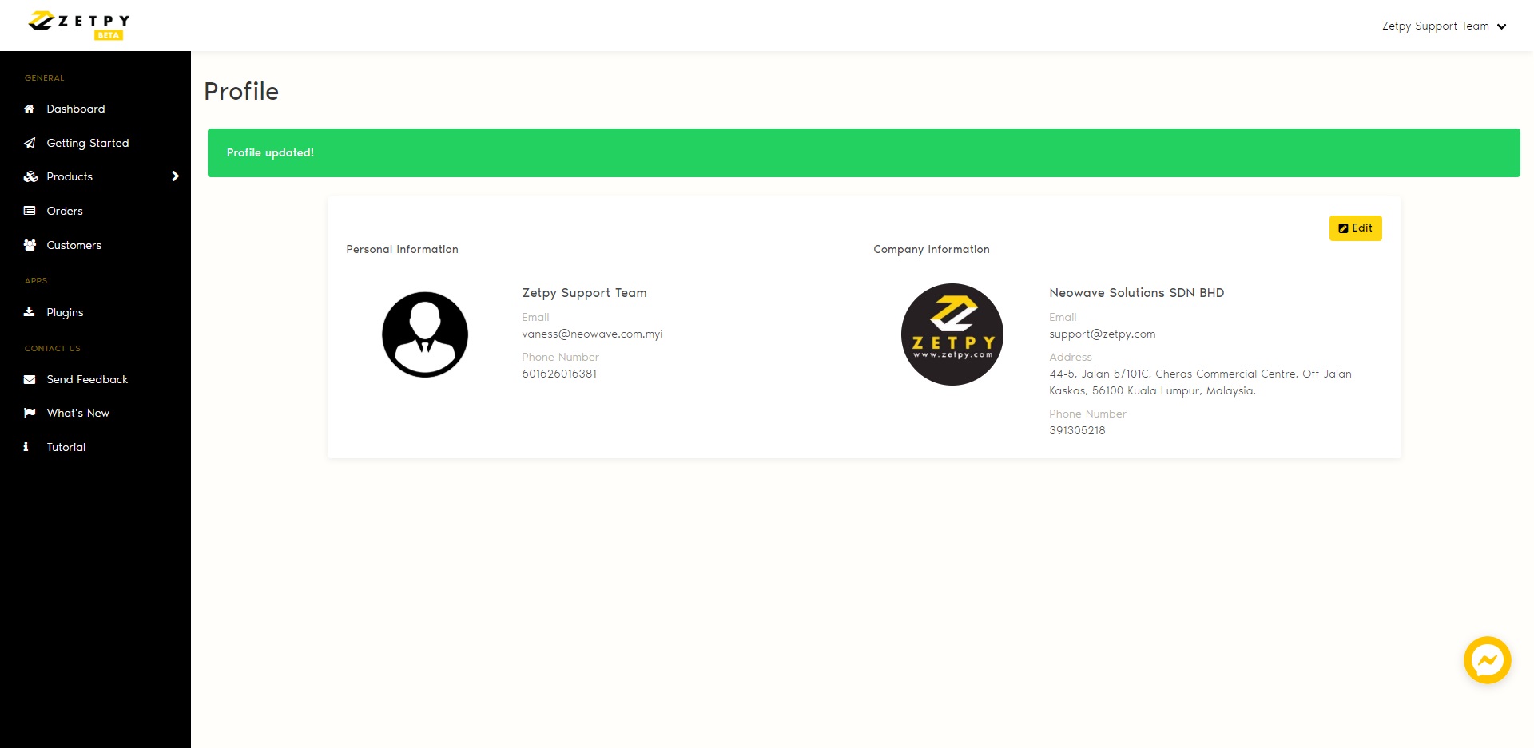
Task: Click the personal email vaness@neowave.com.myi
Action: coord(592,334)
